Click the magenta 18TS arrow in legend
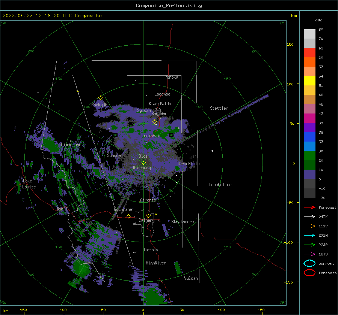This screenshot has height=315, width=338. click(x=309, y=254)
